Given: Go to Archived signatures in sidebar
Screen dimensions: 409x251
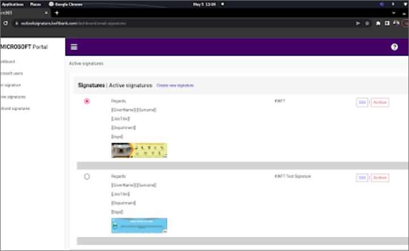Looking at the screenshot, I should 15,108.
